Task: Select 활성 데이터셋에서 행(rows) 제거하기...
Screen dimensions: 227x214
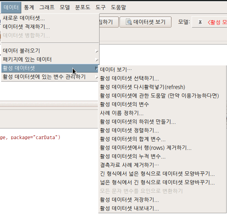Action: [162, 148]
